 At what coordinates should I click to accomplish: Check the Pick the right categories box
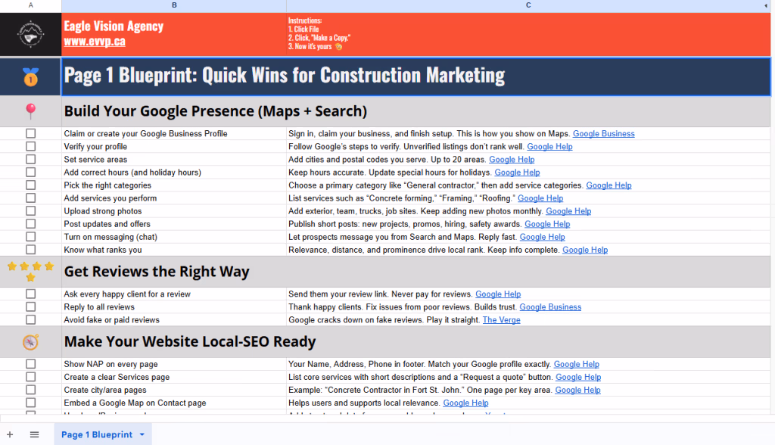point(30,185)
